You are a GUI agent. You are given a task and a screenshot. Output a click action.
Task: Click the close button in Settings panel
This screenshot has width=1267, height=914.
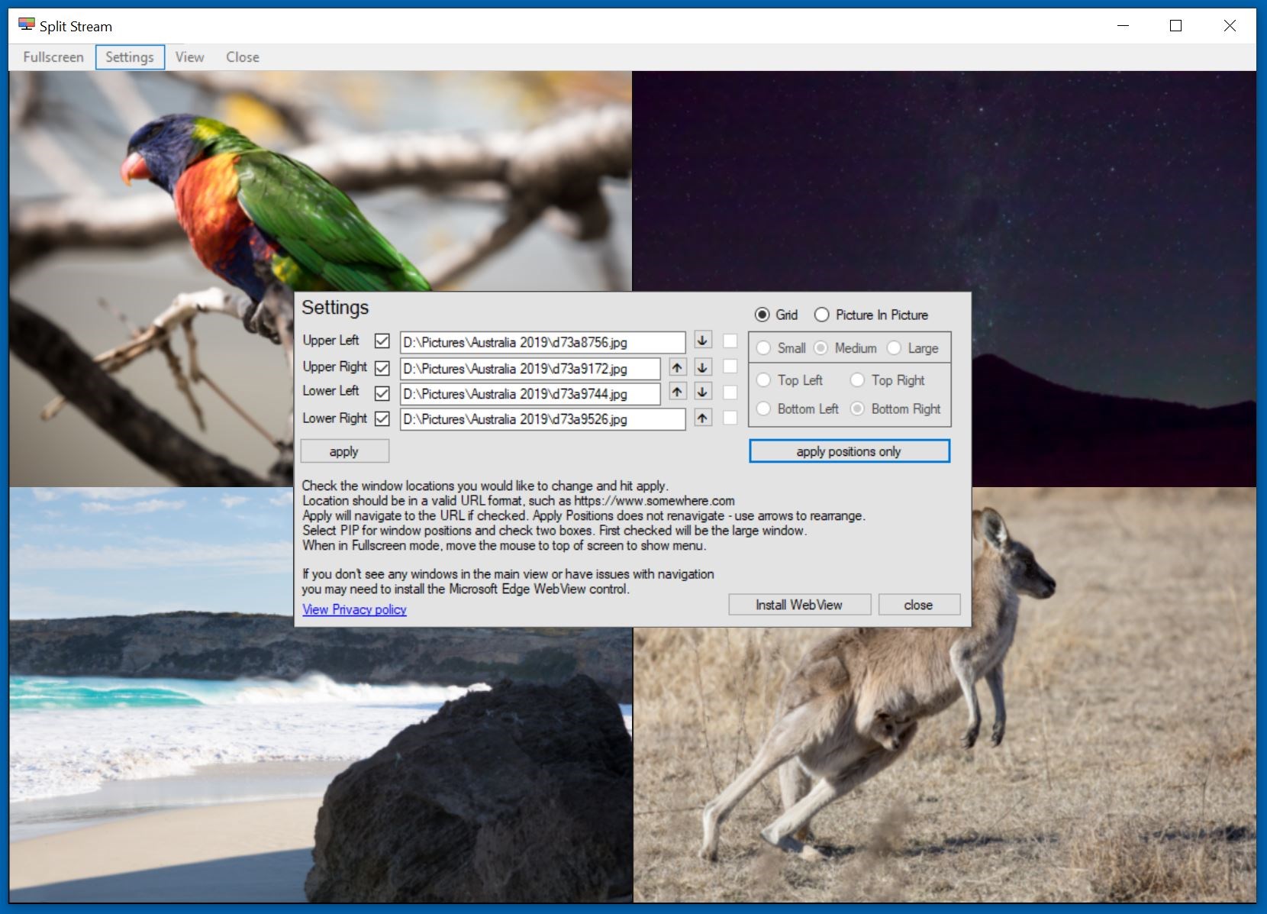[x=919, y=605]
